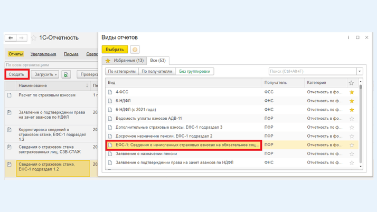Click the Создать button
Screen dimensions: 377x212
point(16,74)
